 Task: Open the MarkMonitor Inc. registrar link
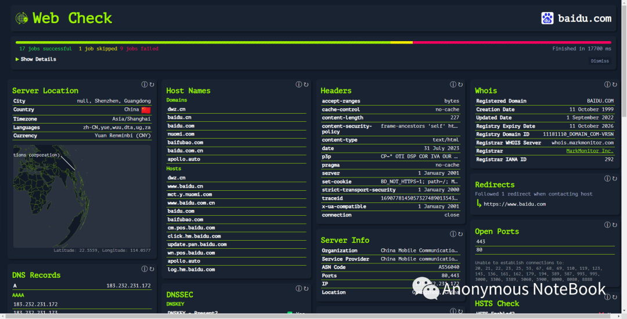590,151
